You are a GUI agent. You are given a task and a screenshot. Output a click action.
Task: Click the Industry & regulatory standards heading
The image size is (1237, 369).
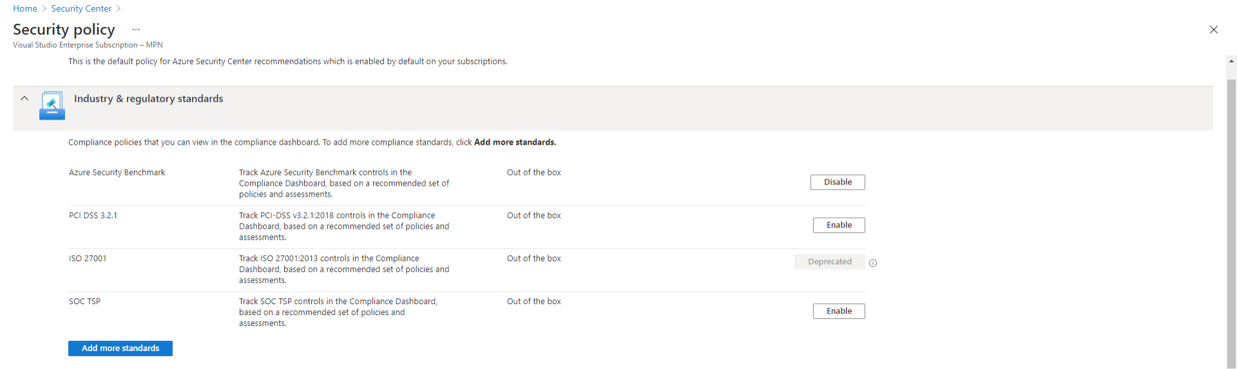point(148,98)
